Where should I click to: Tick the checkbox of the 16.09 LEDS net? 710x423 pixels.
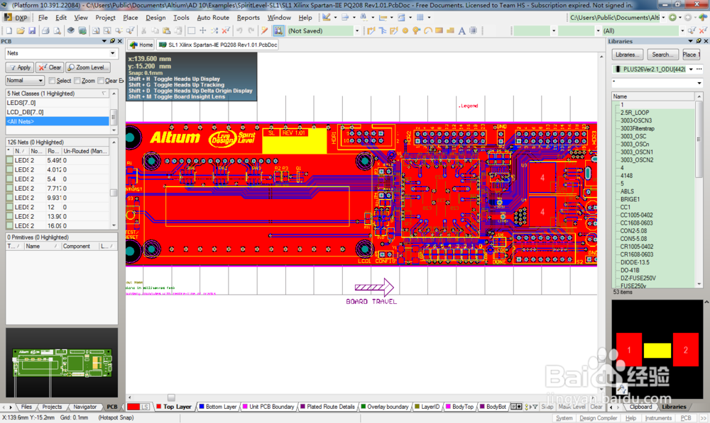point(9,225)
